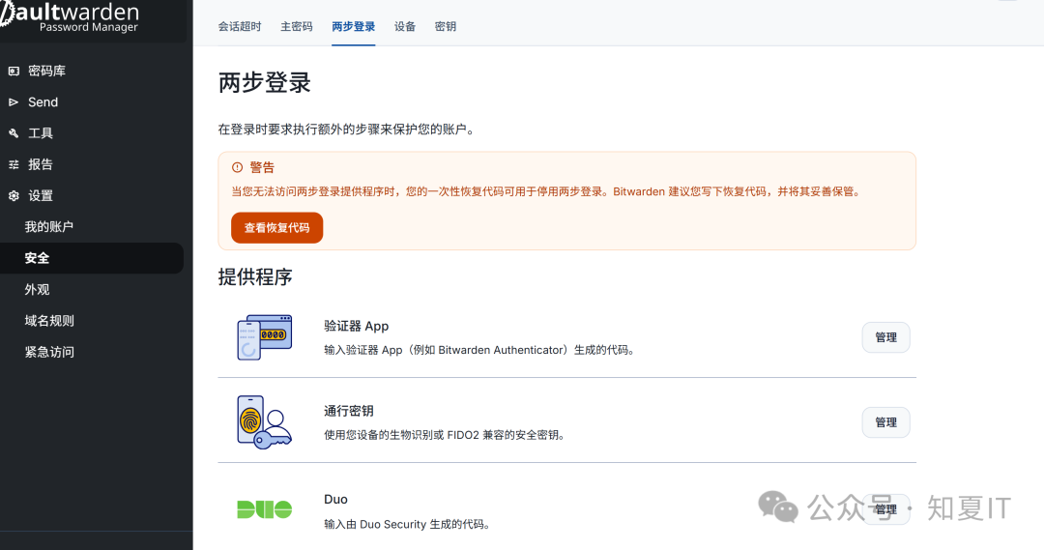Click the Duo provider title
The width and height of the screenshot is (1044, 550).
pos(335,500)
